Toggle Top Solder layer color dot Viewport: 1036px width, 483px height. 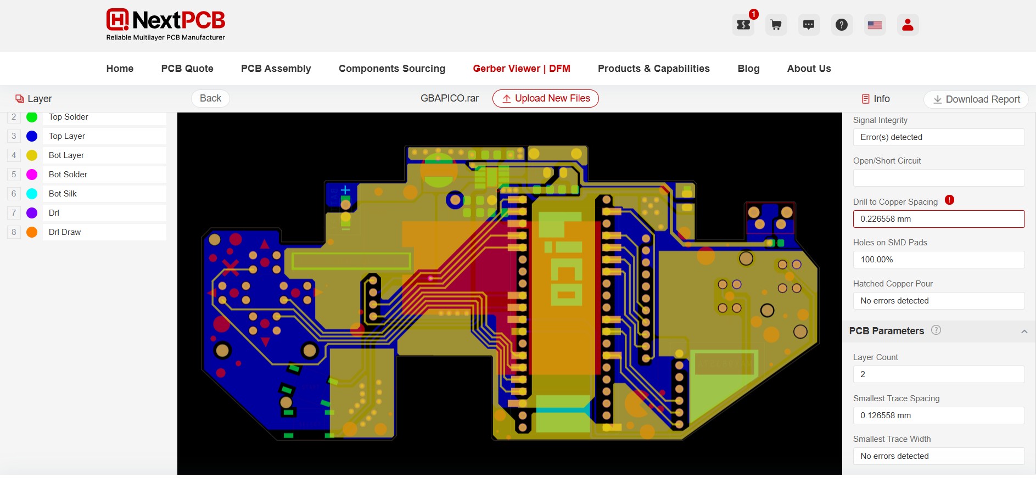pos(32,117)
